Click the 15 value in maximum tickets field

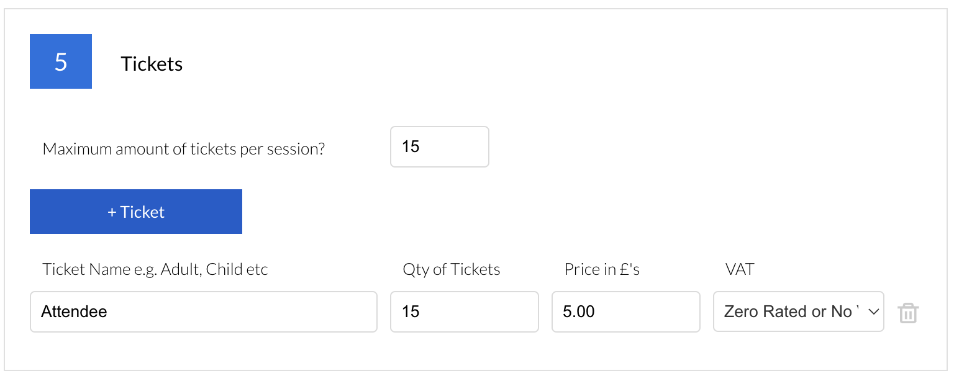[411, 147]
